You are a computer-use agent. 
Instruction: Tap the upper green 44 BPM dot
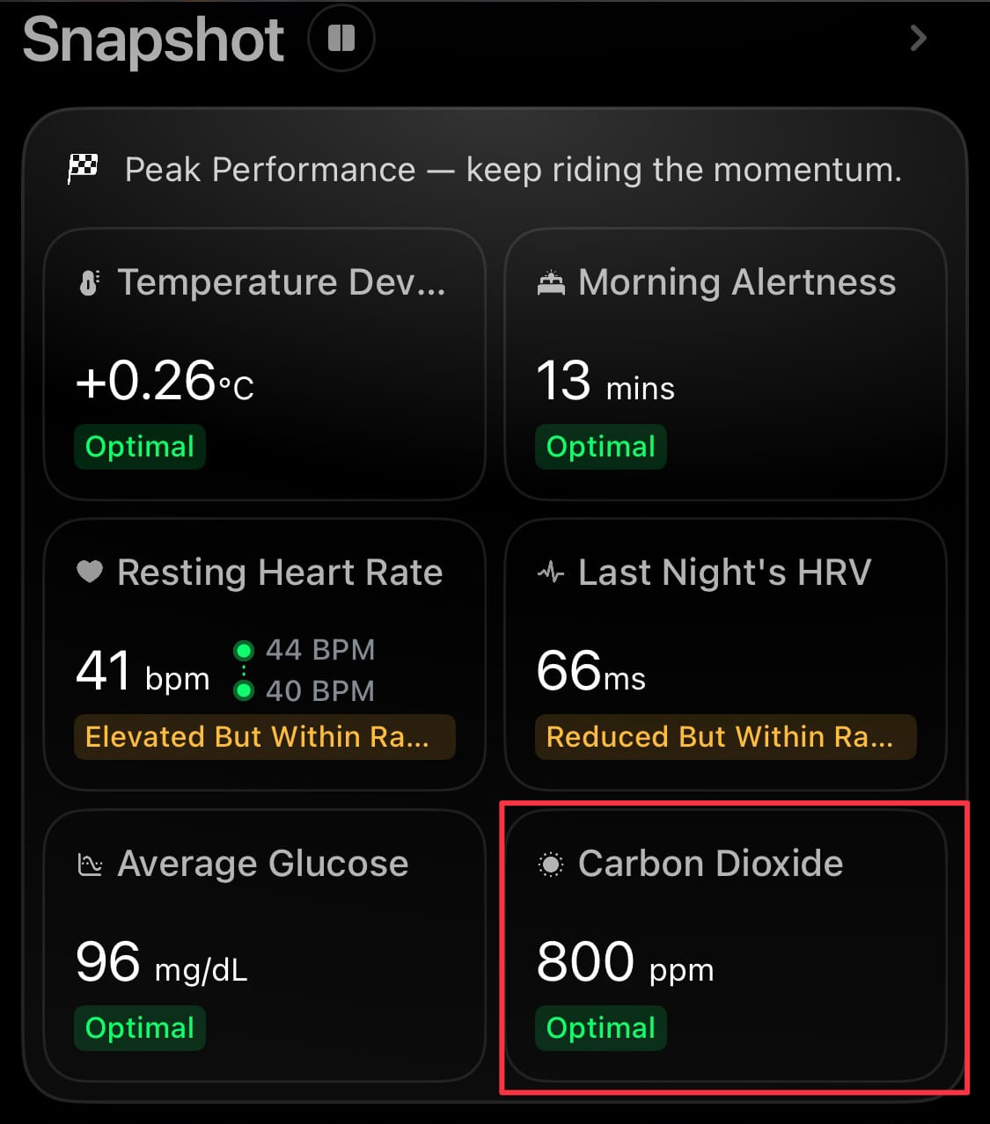coord(244,651)
